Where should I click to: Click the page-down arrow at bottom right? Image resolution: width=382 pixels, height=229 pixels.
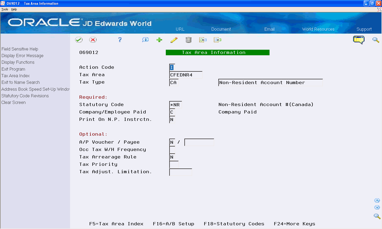pos(377,207)
